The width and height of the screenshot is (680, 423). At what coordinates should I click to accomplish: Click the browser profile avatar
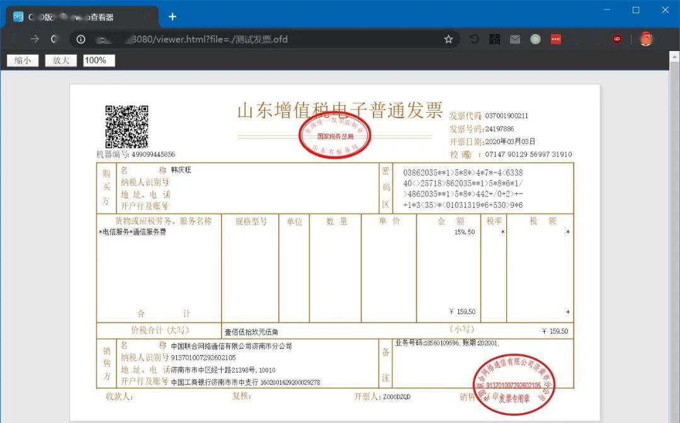647,39
